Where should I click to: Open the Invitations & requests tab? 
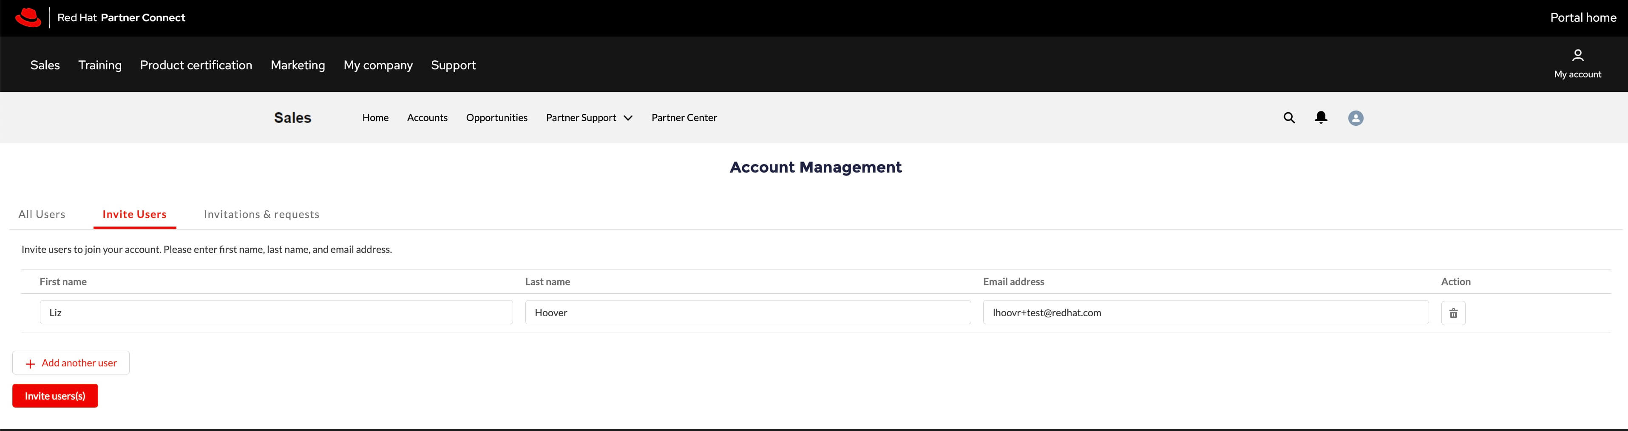click(x=262, y=214)
